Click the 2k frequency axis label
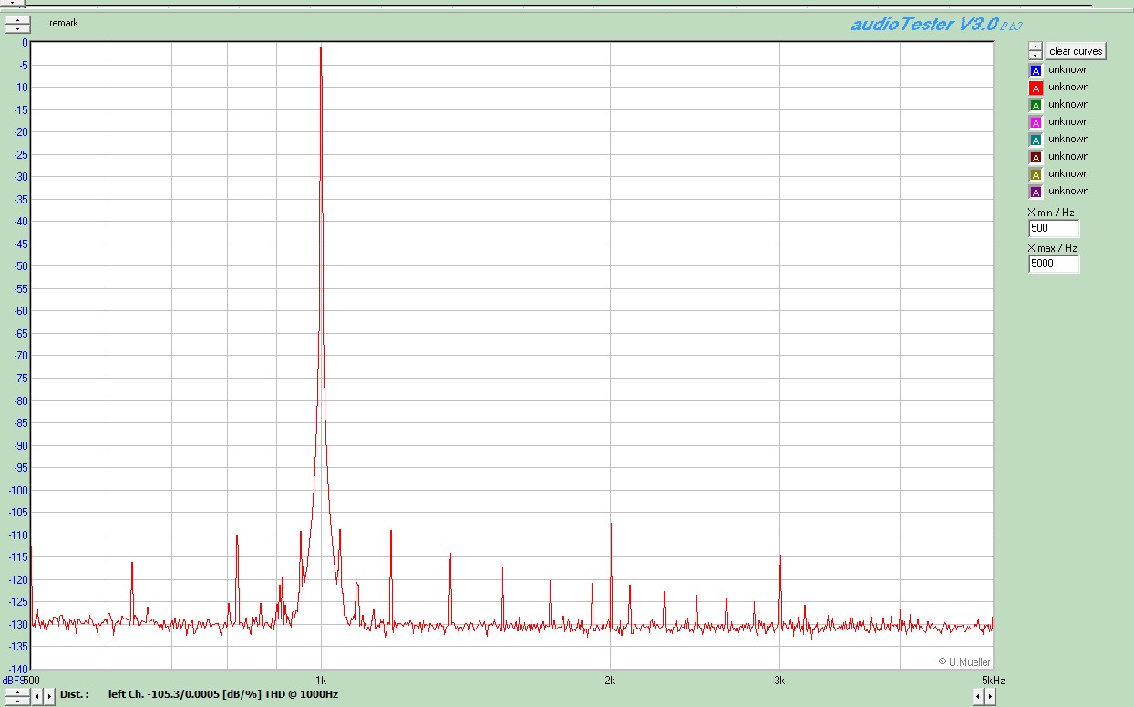Viewport: 1134px width, 707px height. click(x=610, y=681)
